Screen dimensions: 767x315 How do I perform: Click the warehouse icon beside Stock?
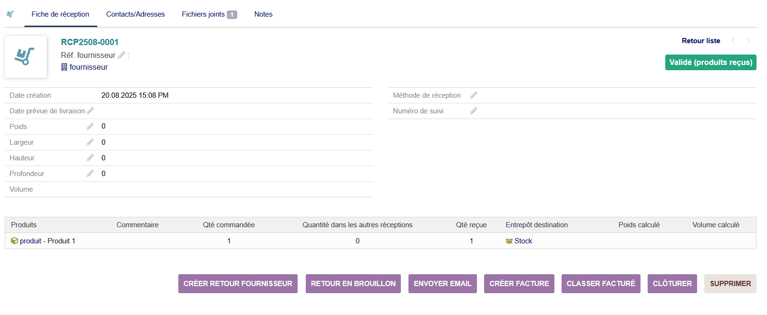[x=509, y=241]
